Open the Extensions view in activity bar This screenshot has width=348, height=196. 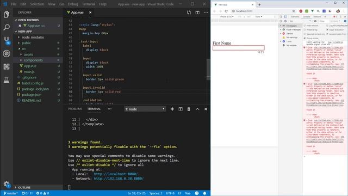tap(7, 66)
